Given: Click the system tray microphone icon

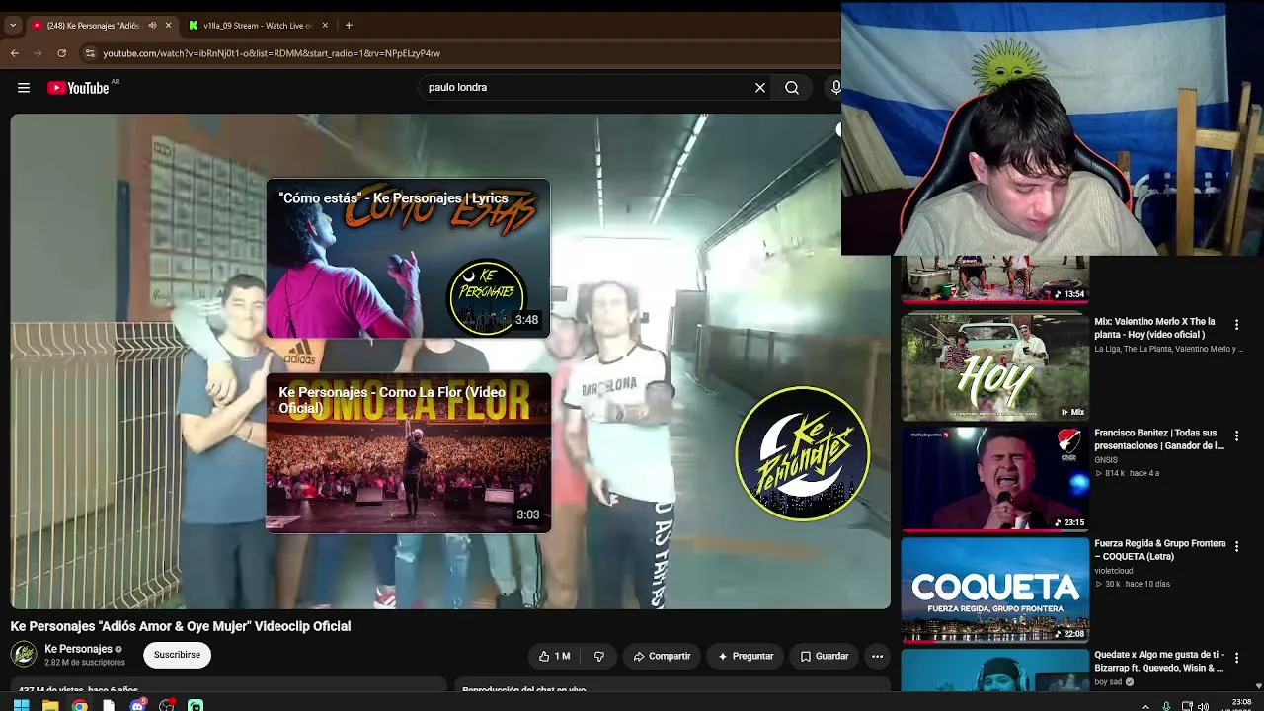Looking at the screenshot, I should [1167, 706].
